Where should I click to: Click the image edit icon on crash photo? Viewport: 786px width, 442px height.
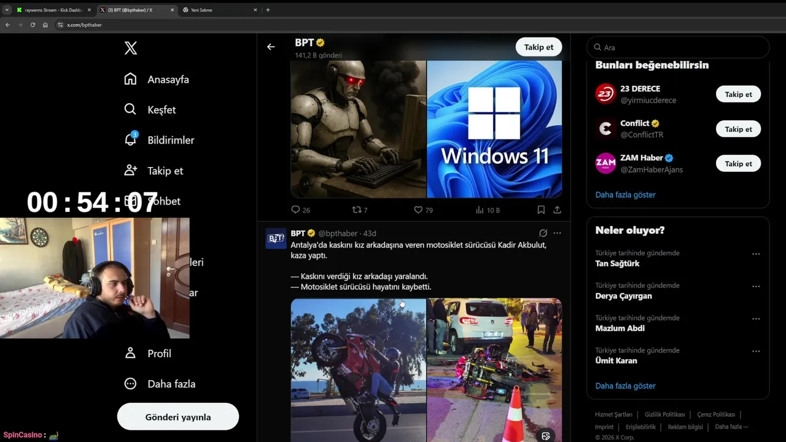click(545, 436)
